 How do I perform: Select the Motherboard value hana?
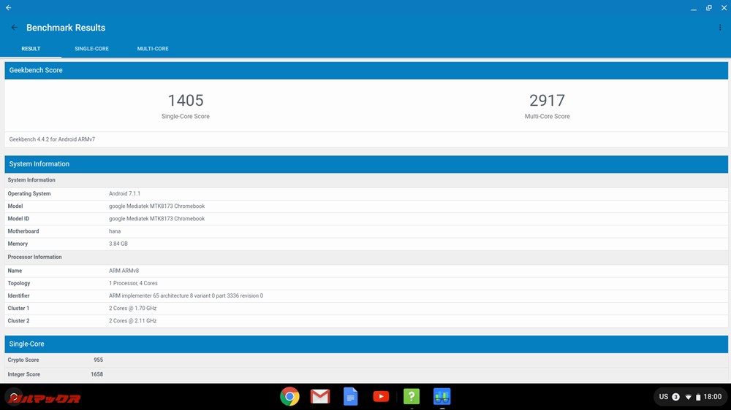click(x=115, y=231)
